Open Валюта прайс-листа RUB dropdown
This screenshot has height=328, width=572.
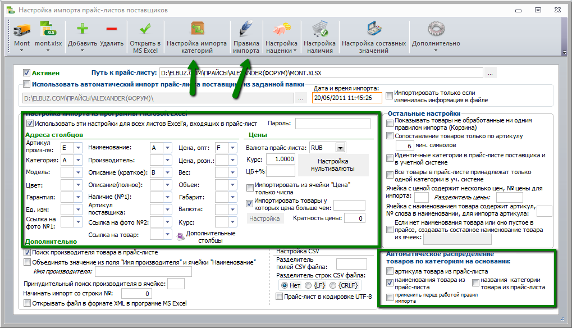(340, 148)
